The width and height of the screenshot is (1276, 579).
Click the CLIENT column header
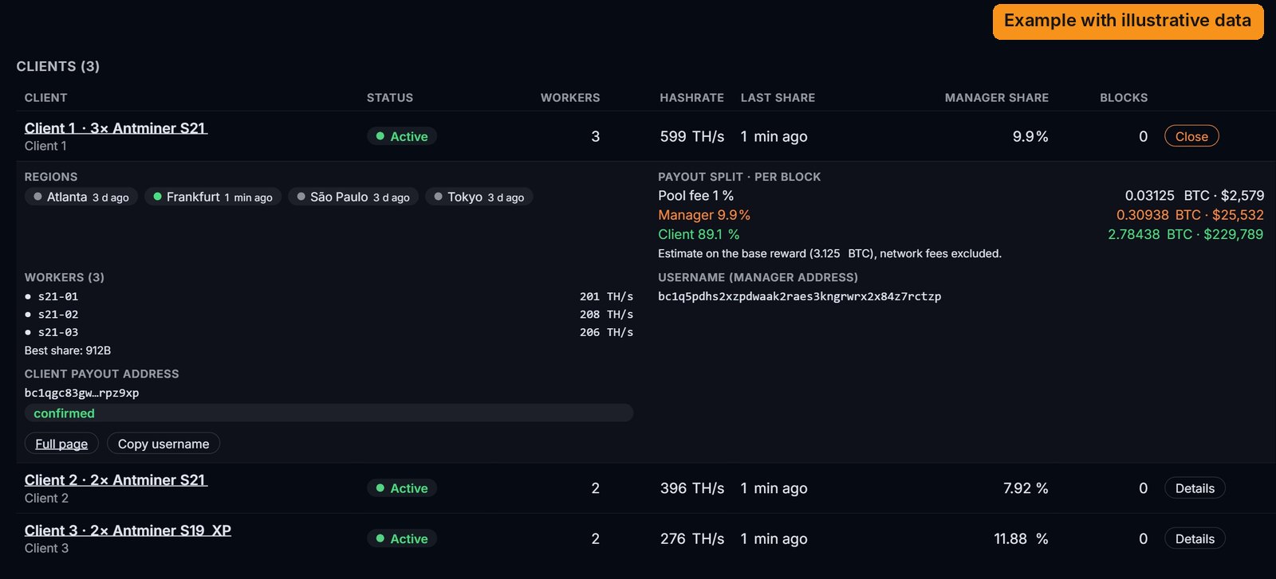point(45,97)
